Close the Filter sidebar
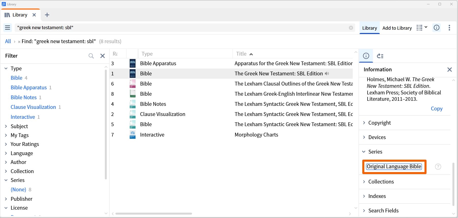This screenshot has width=458, height=218. coord(103,56)
